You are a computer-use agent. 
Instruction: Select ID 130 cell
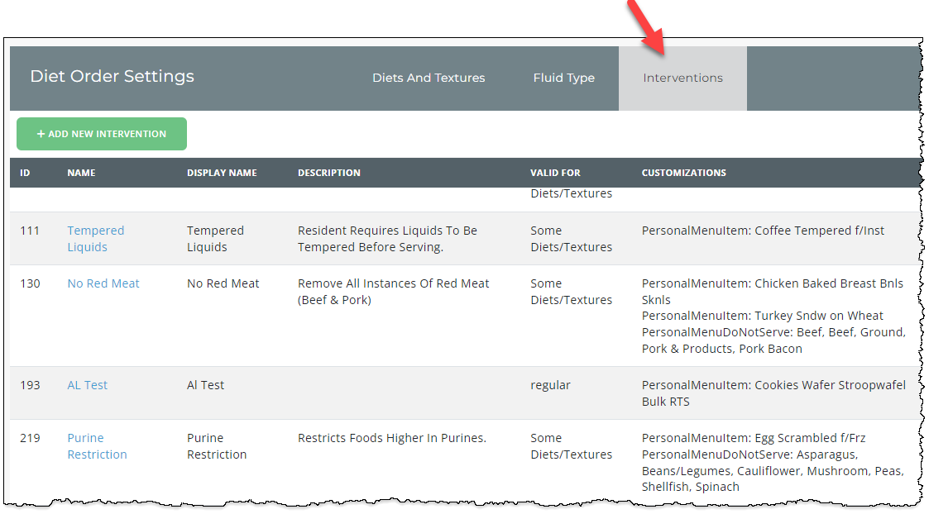coord(30,283)
